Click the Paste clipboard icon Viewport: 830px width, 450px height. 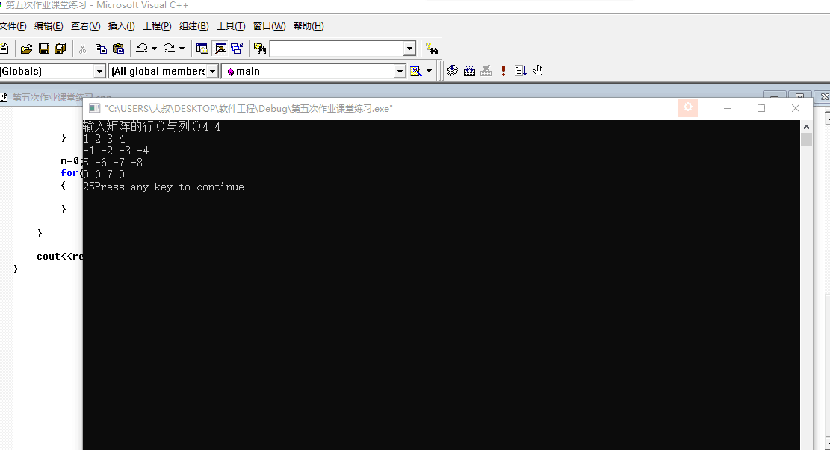(119, 49)
